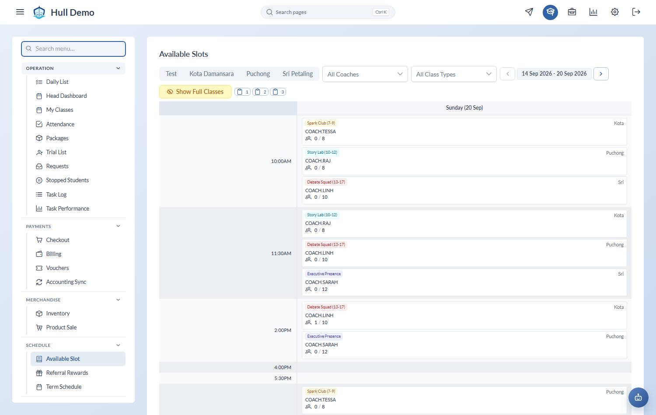The height and width of the screenshot is (415, 656).
Task: Select the Puchong branch tab
Action: [x=258, y=74]
